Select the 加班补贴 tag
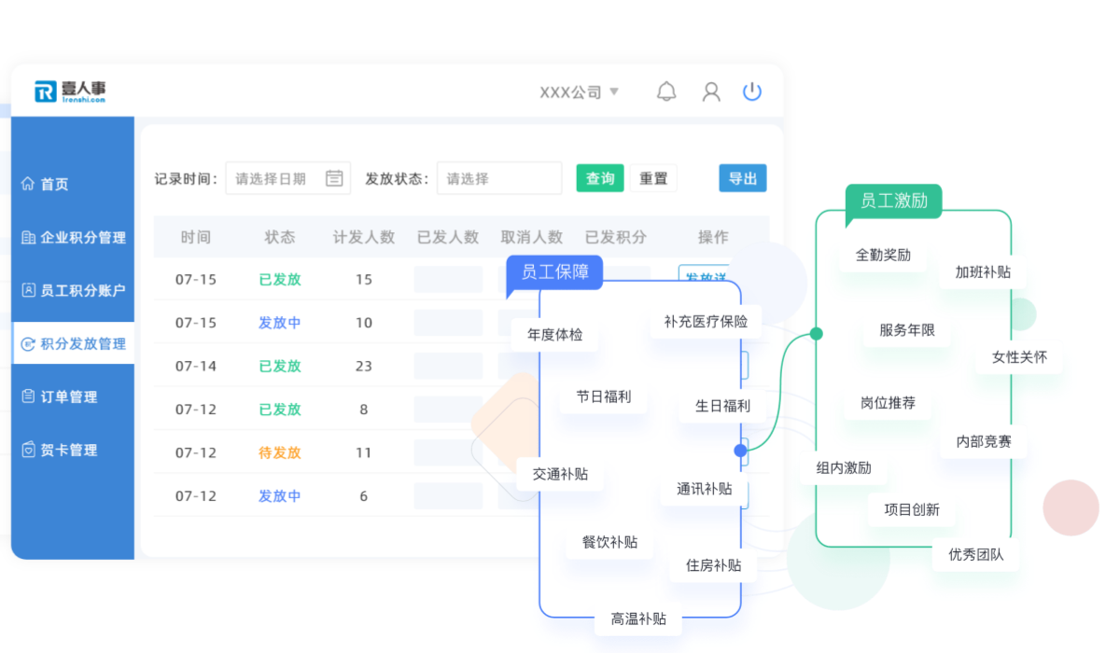This screenshot has height=653, width=1120. [983, 272]
